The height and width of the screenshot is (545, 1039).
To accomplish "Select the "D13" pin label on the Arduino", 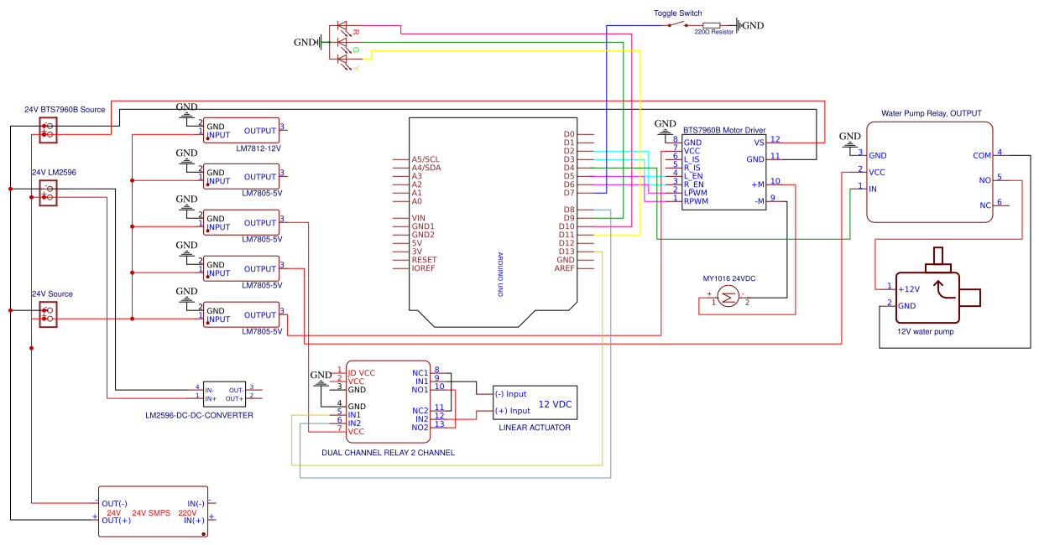I will [567, 252].
